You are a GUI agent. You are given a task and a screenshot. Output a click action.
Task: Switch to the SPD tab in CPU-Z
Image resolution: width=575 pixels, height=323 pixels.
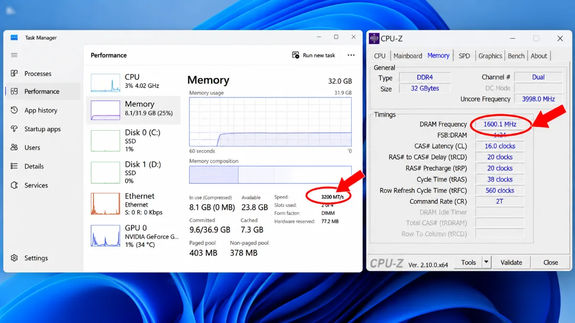464,56
